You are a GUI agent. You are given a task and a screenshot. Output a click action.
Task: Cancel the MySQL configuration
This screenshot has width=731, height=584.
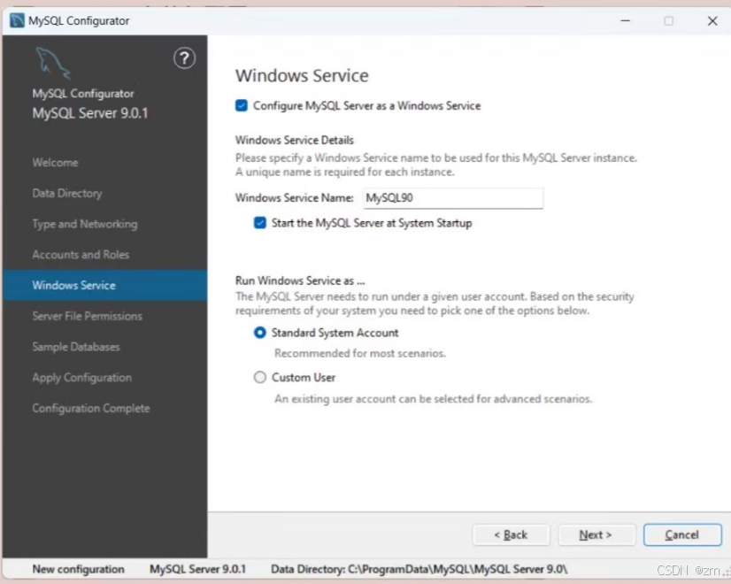coord(681,534)
